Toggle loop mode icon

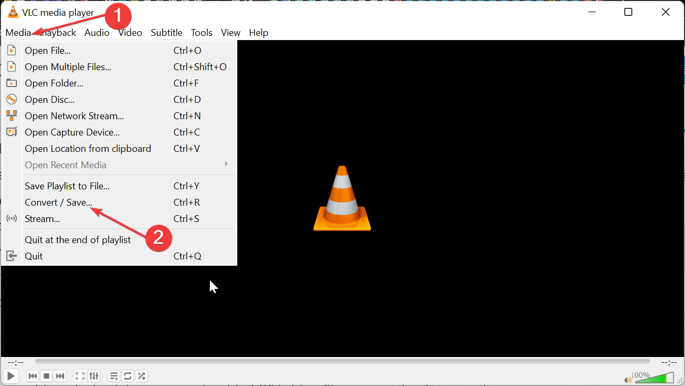point(128,376)
